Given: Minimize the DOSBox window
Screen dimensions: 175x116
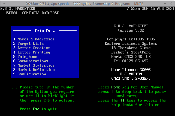Looking at the screenshot, I should point(165,4).
